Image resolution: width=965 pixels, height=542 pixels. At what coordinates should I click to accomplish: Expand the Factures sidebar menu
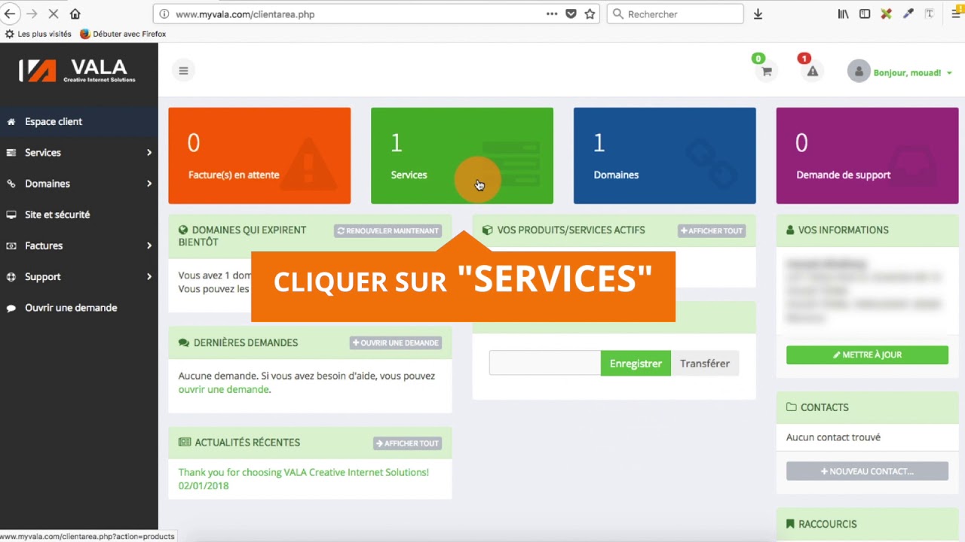79,245
